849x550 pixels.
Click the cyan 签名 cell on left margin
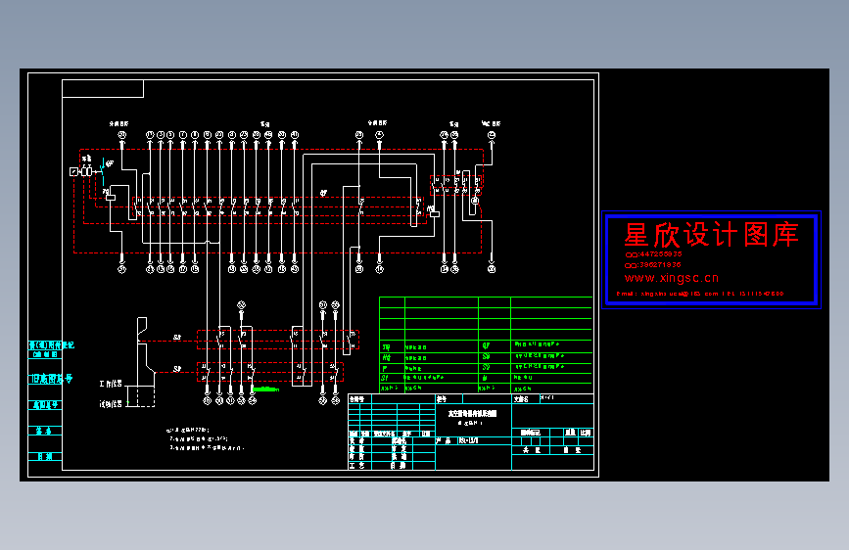click(x=45, y=431)
